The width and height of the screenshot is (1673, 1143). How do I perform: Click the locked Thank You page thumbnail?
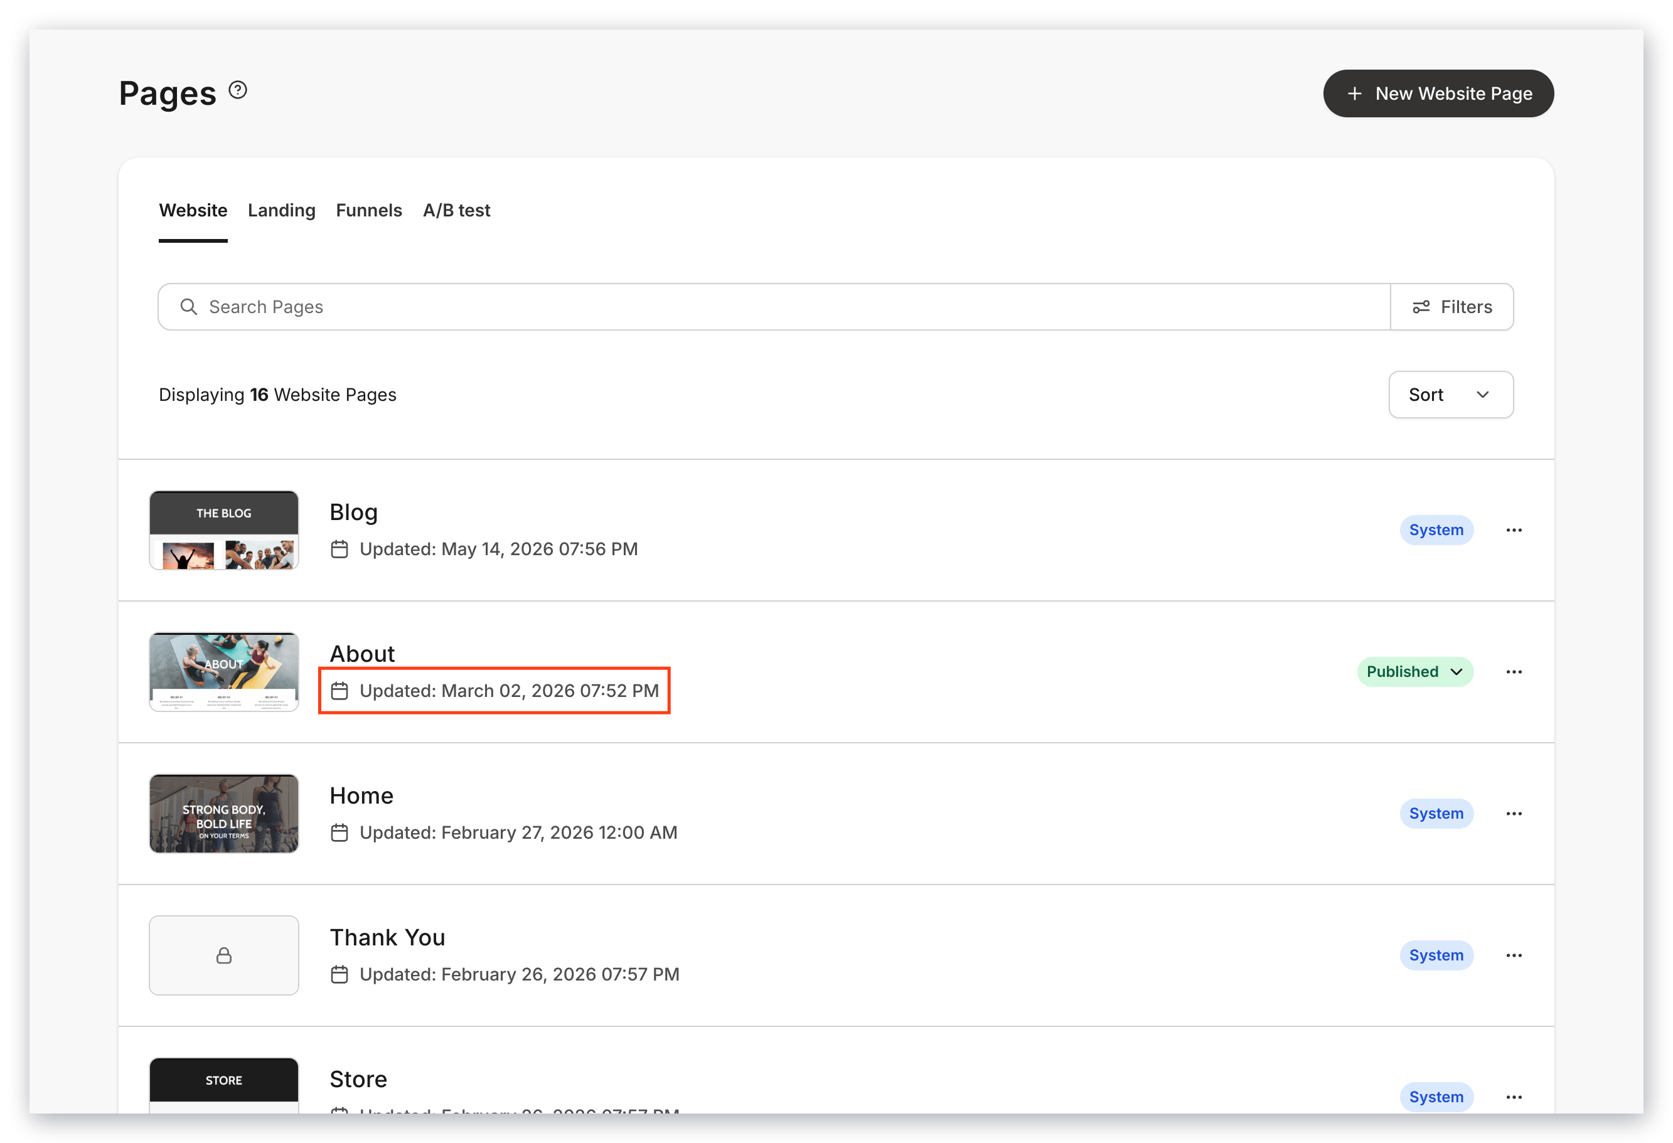coord(224,955)
